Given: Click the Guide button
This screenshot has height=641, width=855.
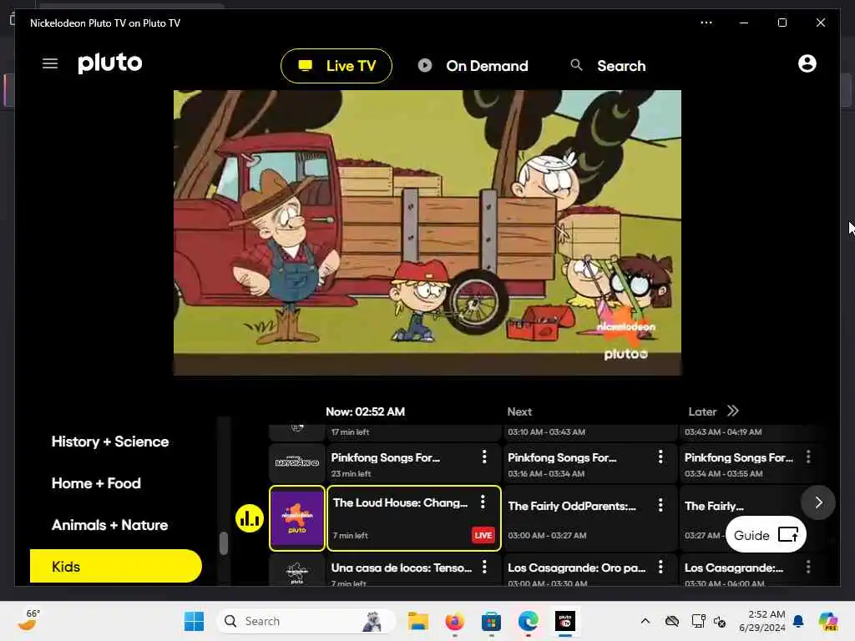Looking at the screenshot, I should point(766,535).
